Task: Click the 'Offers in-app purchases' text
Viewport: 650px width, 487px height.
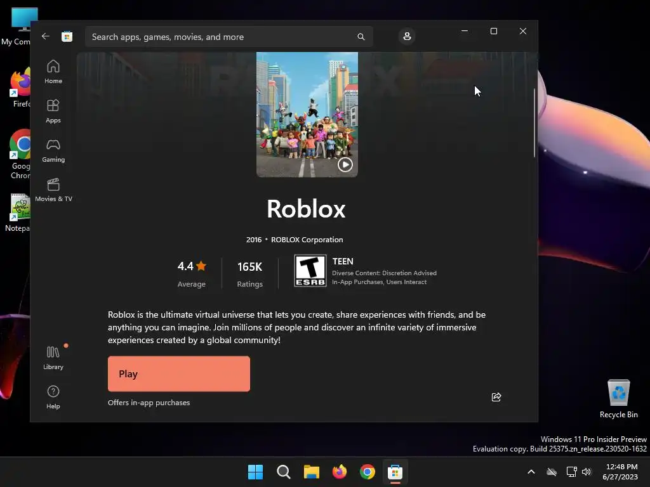Action: (x=149, y=403)
